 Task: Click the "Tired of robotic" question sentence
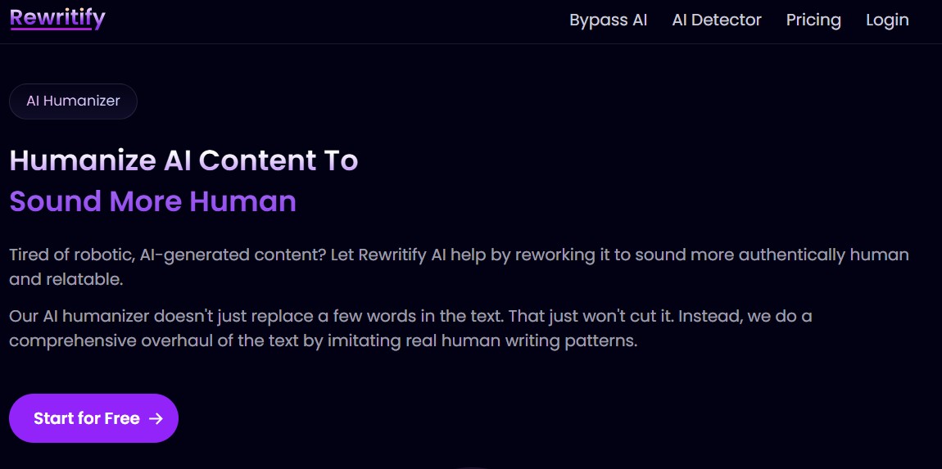tap(167, 255)
